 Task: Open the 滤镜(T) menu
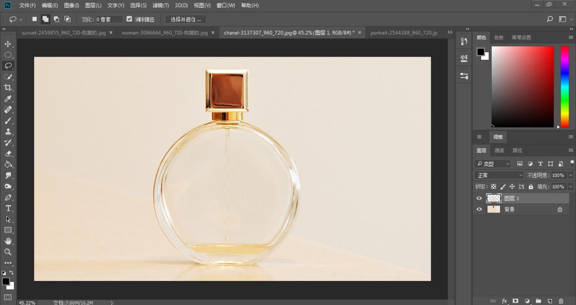point(160,5)
